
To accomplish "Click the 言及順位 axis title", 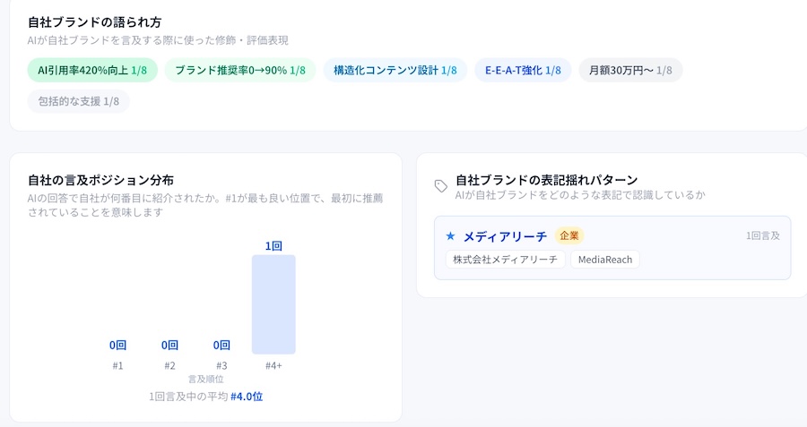I will pos(206,380).
